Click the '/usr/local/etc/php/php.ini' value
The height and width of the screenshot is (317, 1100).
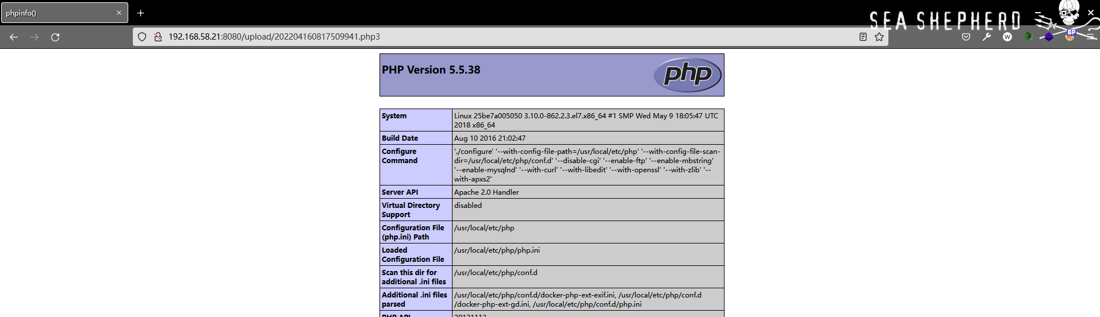(497, 250)
